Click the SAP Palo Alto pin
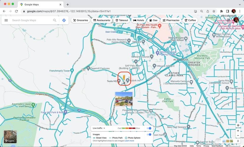244x147 pixels. click(x=136, y=62)
